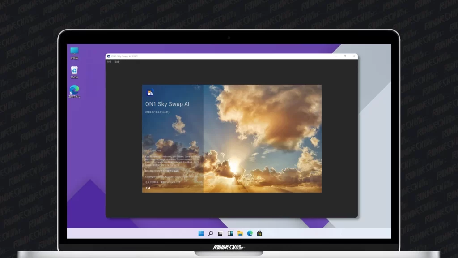Select the Recycle Bin desktop icon
458x258 pixels.
click(74, 72)
